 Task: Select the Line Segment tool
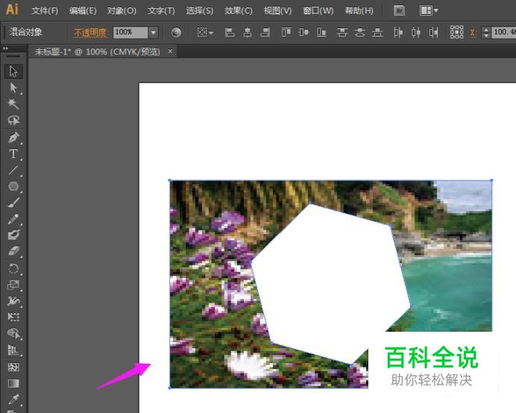pyautogui.click(x=13, y=170)
